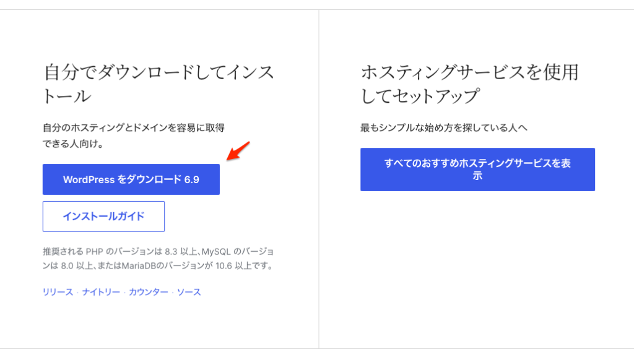
Task: Click the dot between ナイトリー and カウンター
Action: click(x=124, y=293)
